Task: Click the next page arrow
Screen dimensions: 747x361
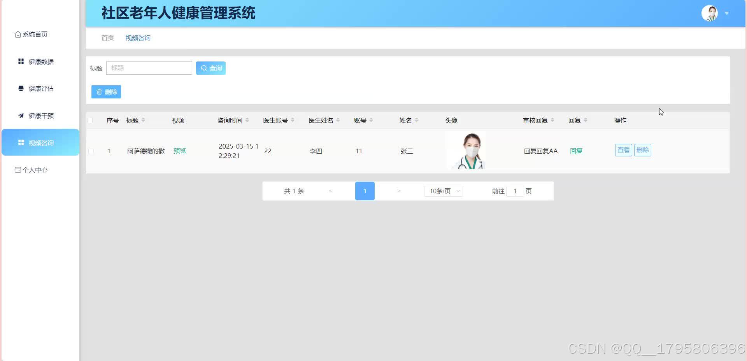Action: (x=399, y=191)
